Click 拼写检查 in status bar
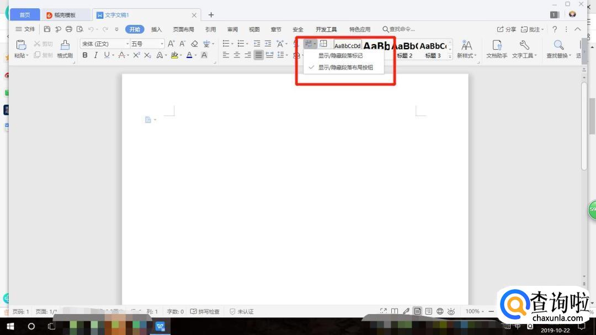This screenshot has width=596, height=335. (205, 311)
